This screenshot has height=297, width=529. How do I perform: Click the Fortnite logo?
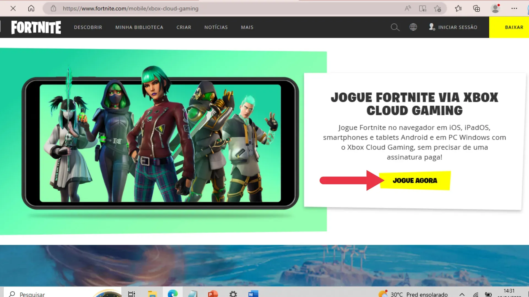tap(36, 27)
